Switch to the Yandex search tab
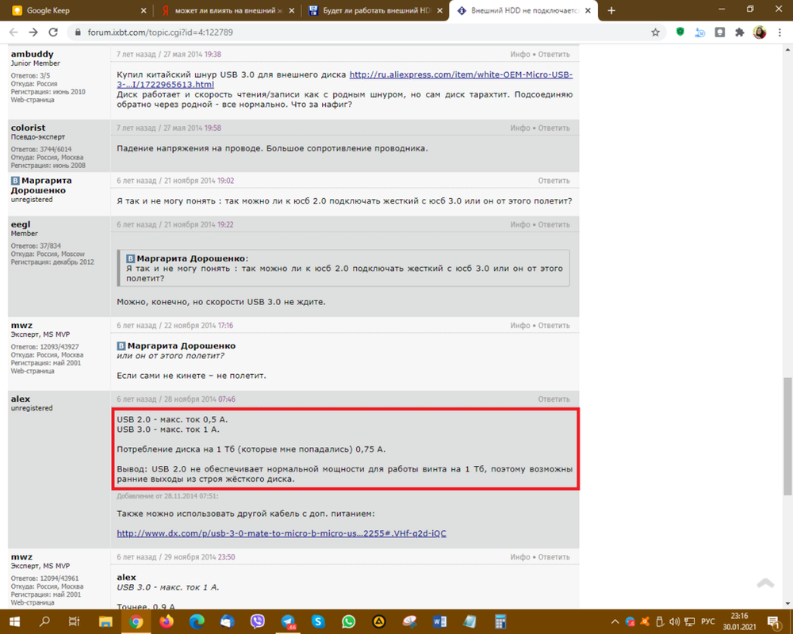 coord(226,10)
